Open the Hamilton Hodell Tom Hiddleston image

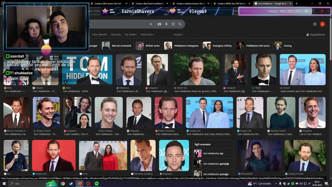[x=281, y=112]
